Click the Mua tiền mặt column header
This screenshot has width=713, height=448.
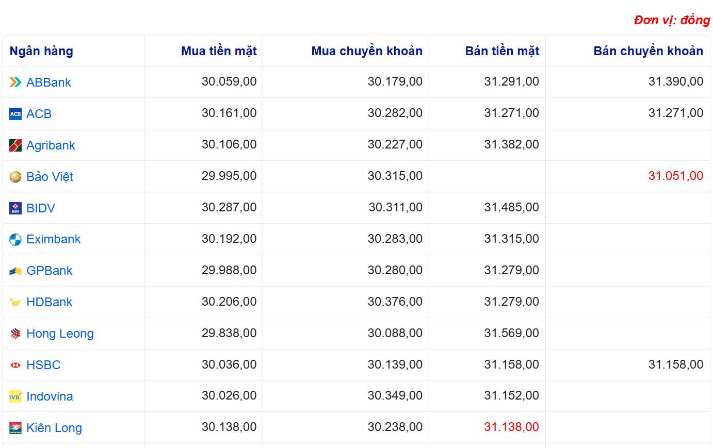click(219, 51)
